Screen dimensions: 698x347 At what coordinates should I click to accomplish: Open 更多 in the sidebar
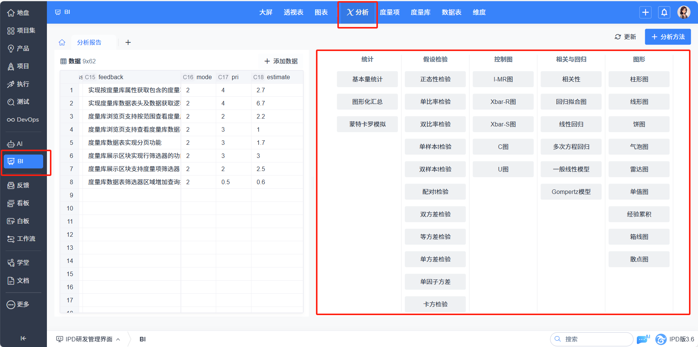18,304
